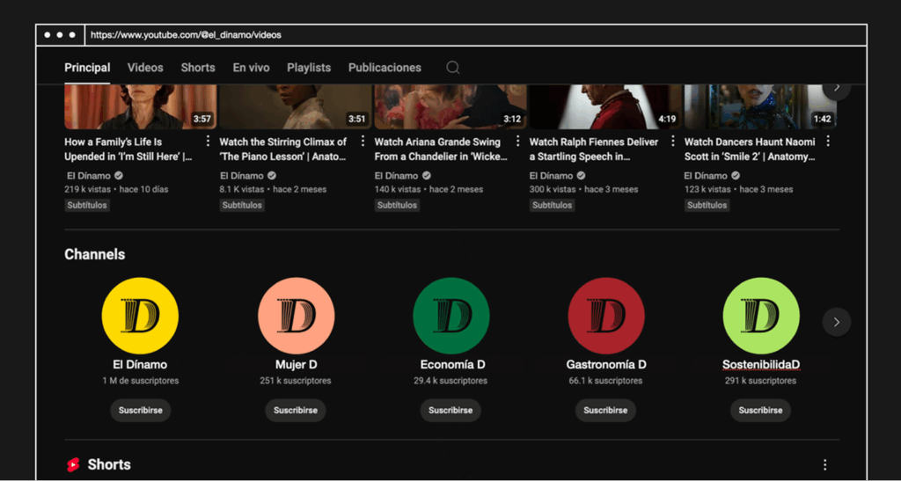Screen dimensions: 901x481
Task: Click the Channels section heading
Action: (x=95, y=254)
